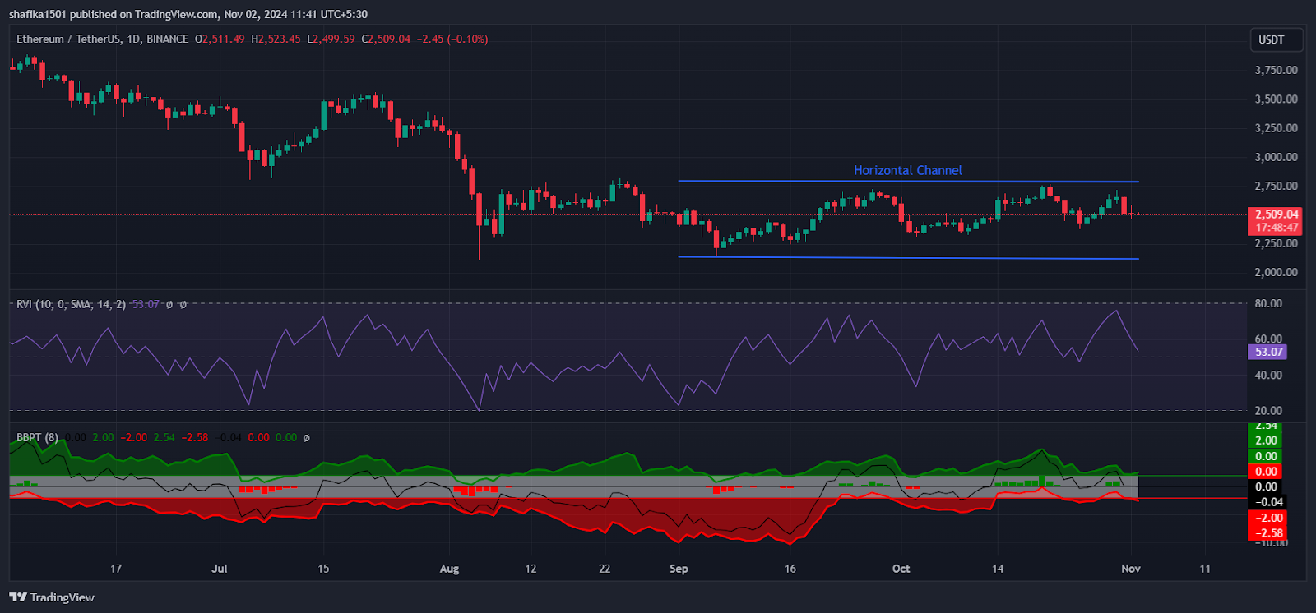
Task: Click the 2,000.00 price axis label
Action: (x=1276, y=272)
